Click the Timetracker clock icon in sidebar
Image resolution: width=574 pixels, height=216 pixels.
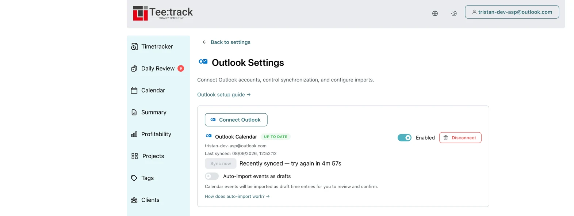[x=134, y=46]
